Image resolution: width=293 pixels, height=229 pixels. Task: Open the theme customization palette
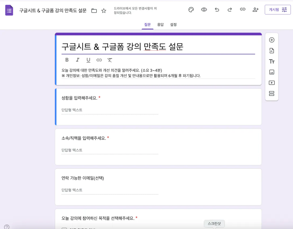[191, 10]
